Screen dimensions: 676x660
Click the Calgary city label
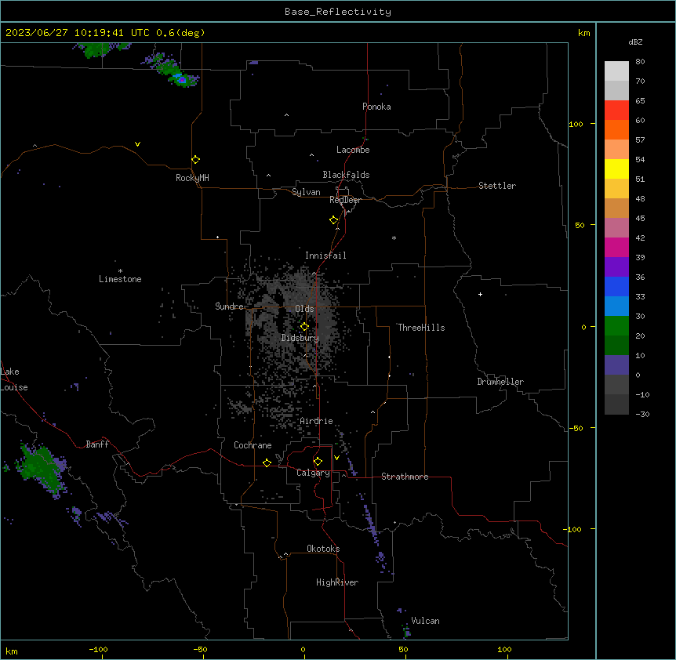click(313, 473)
